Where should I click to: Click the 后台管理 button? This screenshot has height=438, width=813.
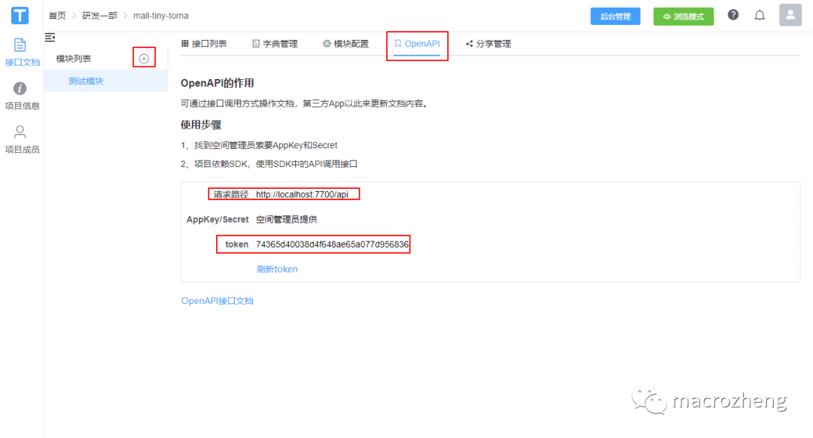615,15
